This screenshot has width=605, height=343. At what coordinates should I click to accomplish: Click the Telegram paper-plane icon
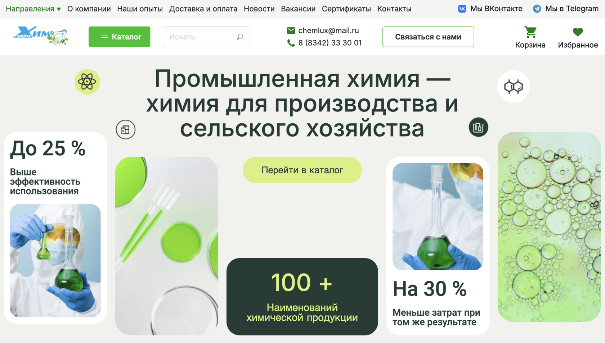(x=537, y=9)
